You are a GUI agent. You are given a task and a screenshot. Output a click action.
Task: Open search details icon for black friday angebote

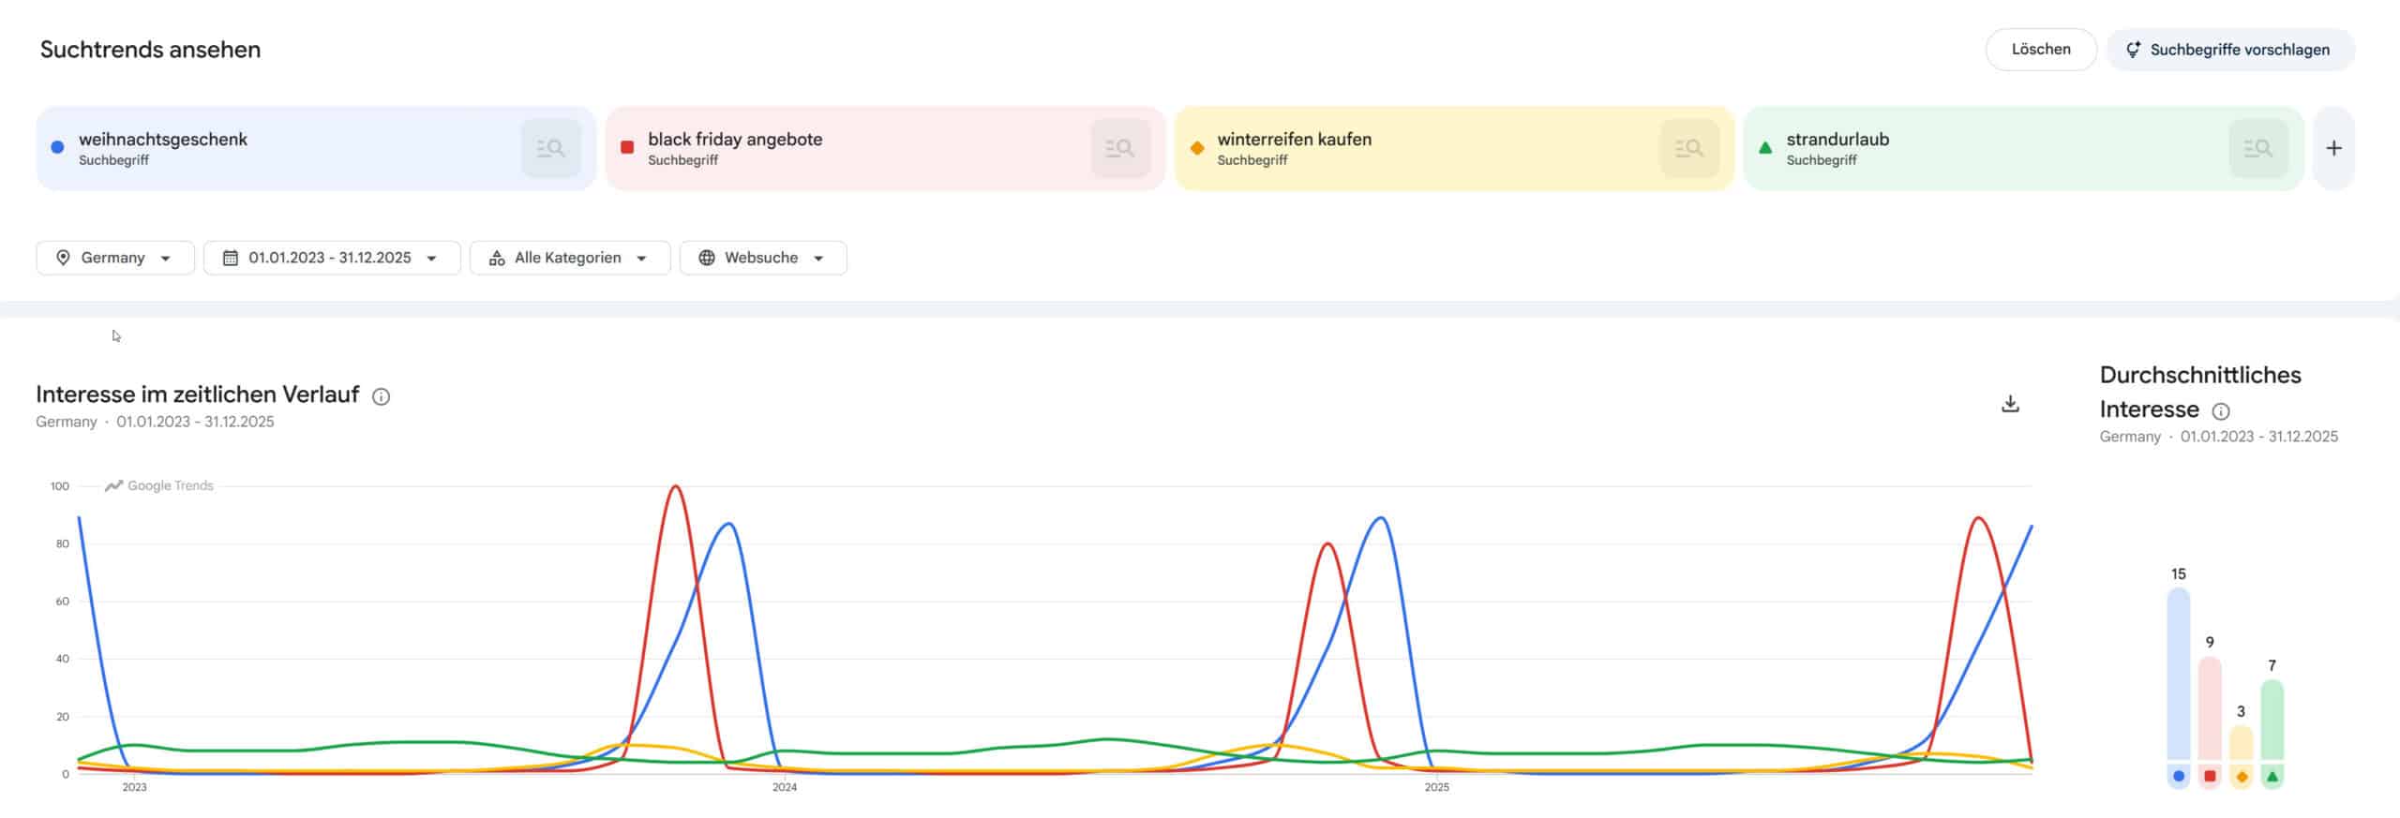point(1120,148)
